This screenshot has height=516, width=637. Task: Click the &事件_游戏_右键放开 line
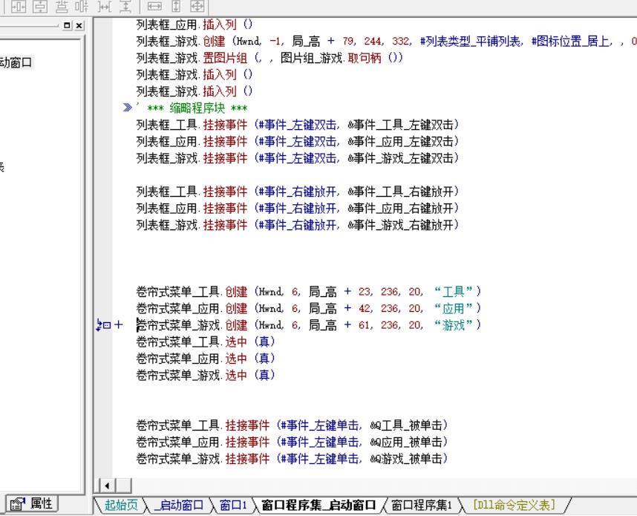(298, 224)
